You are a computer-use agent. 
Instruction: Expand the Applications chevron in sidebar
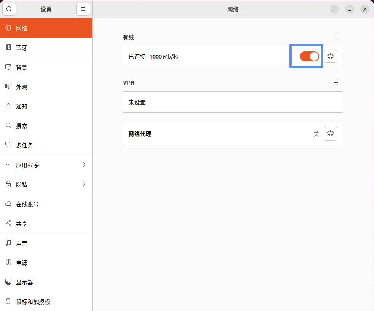84,165
